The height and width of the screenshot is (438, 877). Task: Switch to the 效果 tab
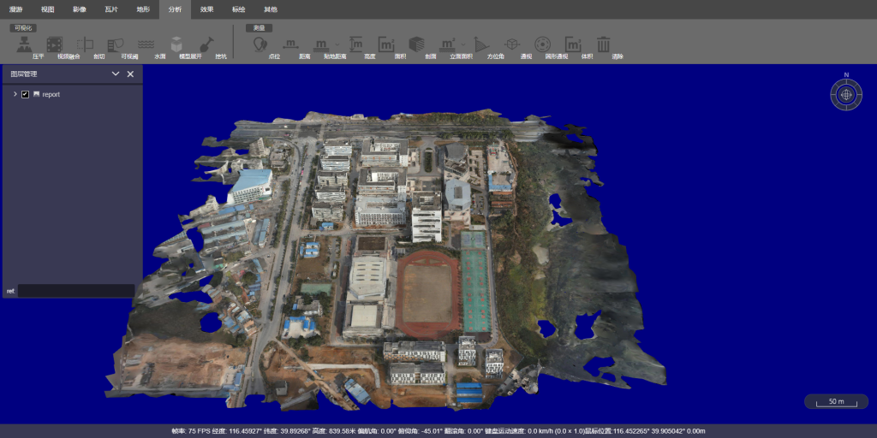point(207,9)
